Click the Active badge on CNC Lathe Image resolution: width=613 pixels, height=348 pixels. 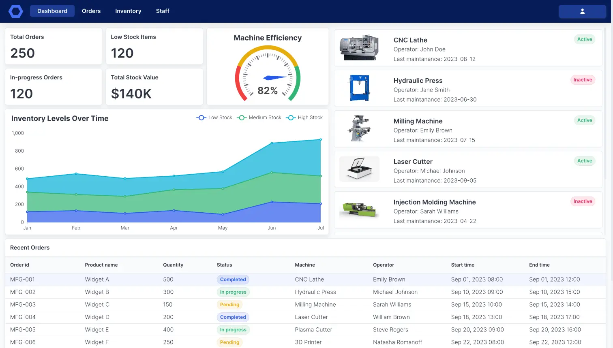click(x=585, y=39)
